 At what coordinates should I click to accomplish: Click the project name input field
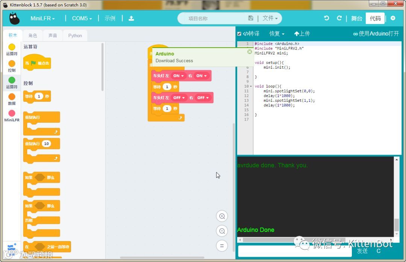click(x=215, y=18)
